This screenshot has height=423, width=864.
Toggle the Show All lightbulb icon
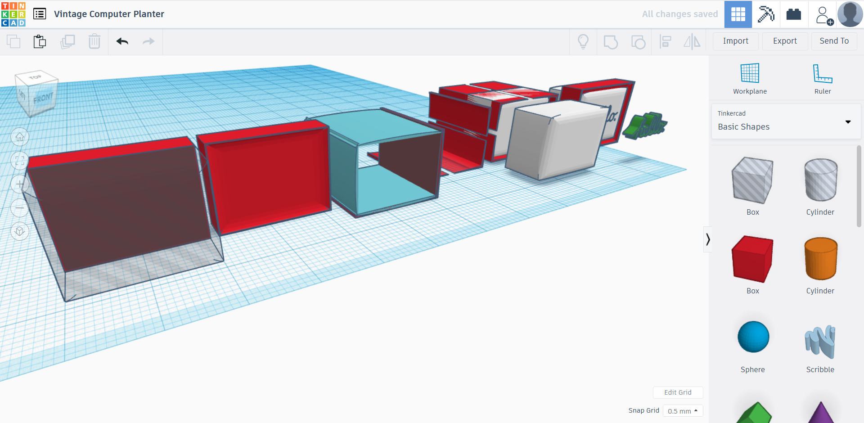point(583,41)
